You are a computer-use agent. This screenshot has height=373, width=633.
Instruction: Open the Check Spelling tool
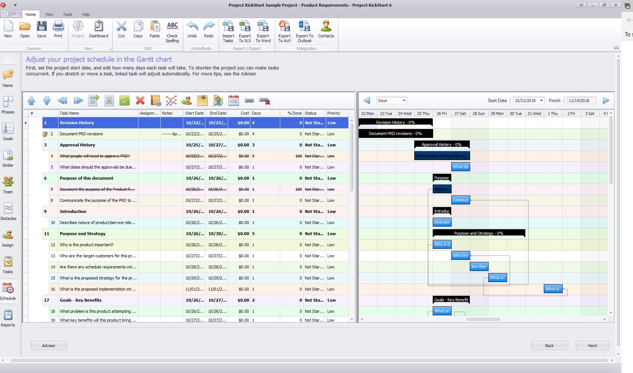pos(172,31)
